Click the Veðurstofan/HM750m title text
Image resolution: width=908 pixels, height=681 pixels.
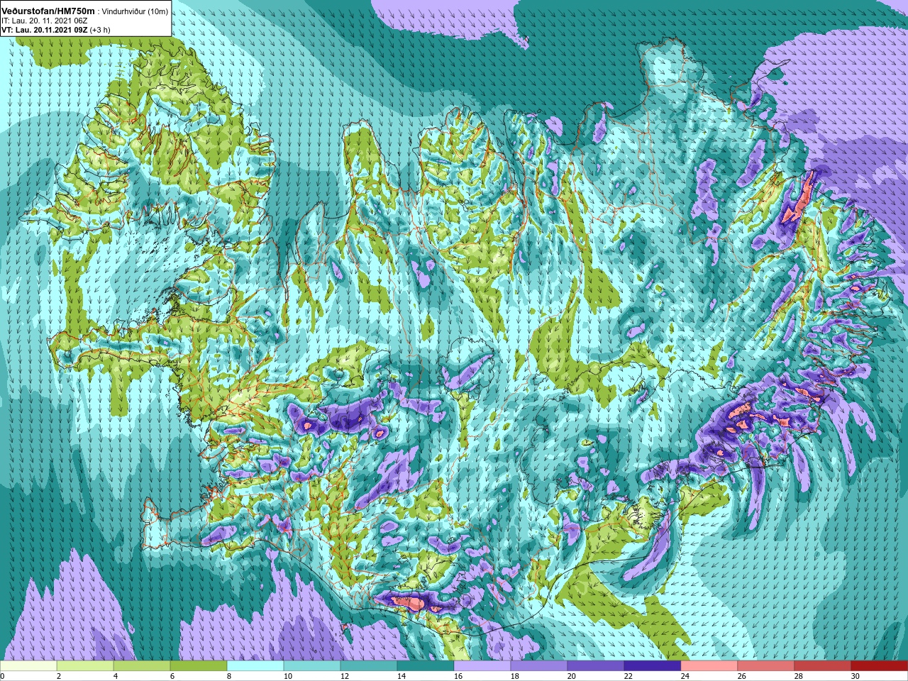(x=48, y=11)
